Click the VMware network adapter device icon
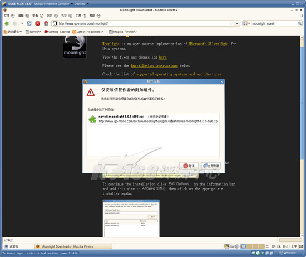306x257 pixels. pos(263,253)
